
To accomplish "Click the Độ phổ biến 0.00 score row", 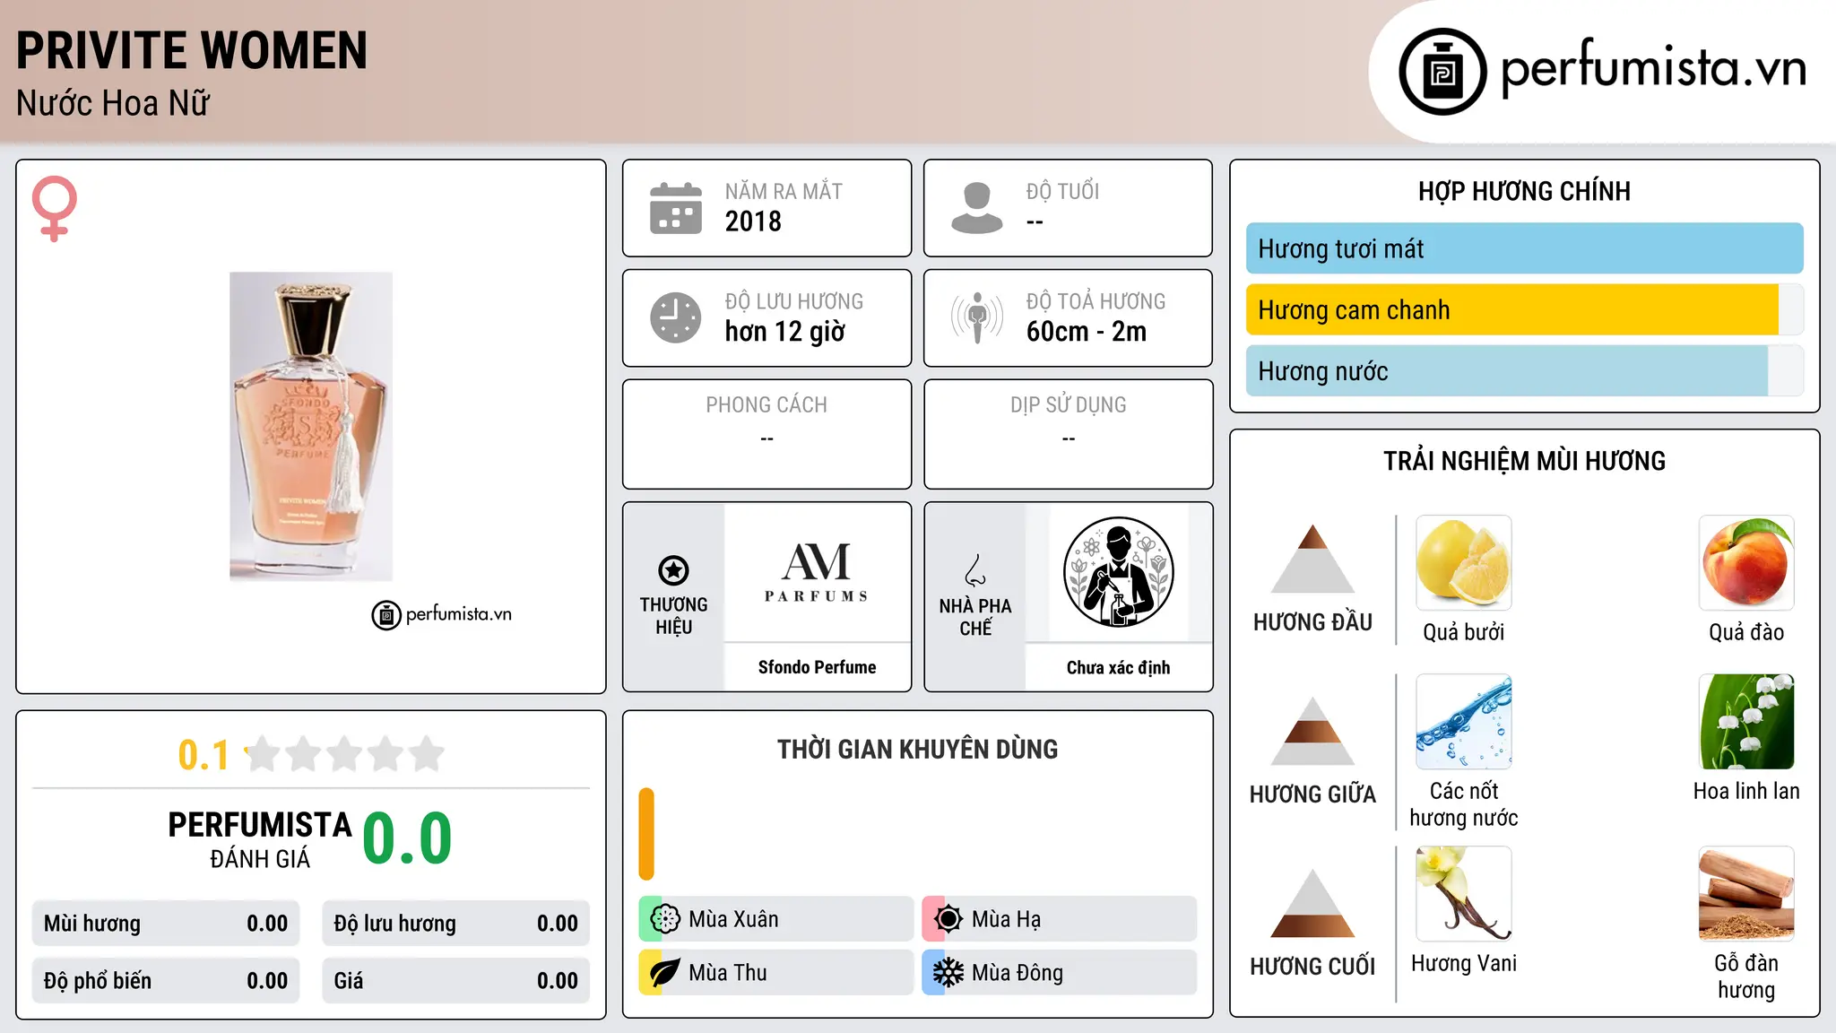I will click(x=166, y=981).
